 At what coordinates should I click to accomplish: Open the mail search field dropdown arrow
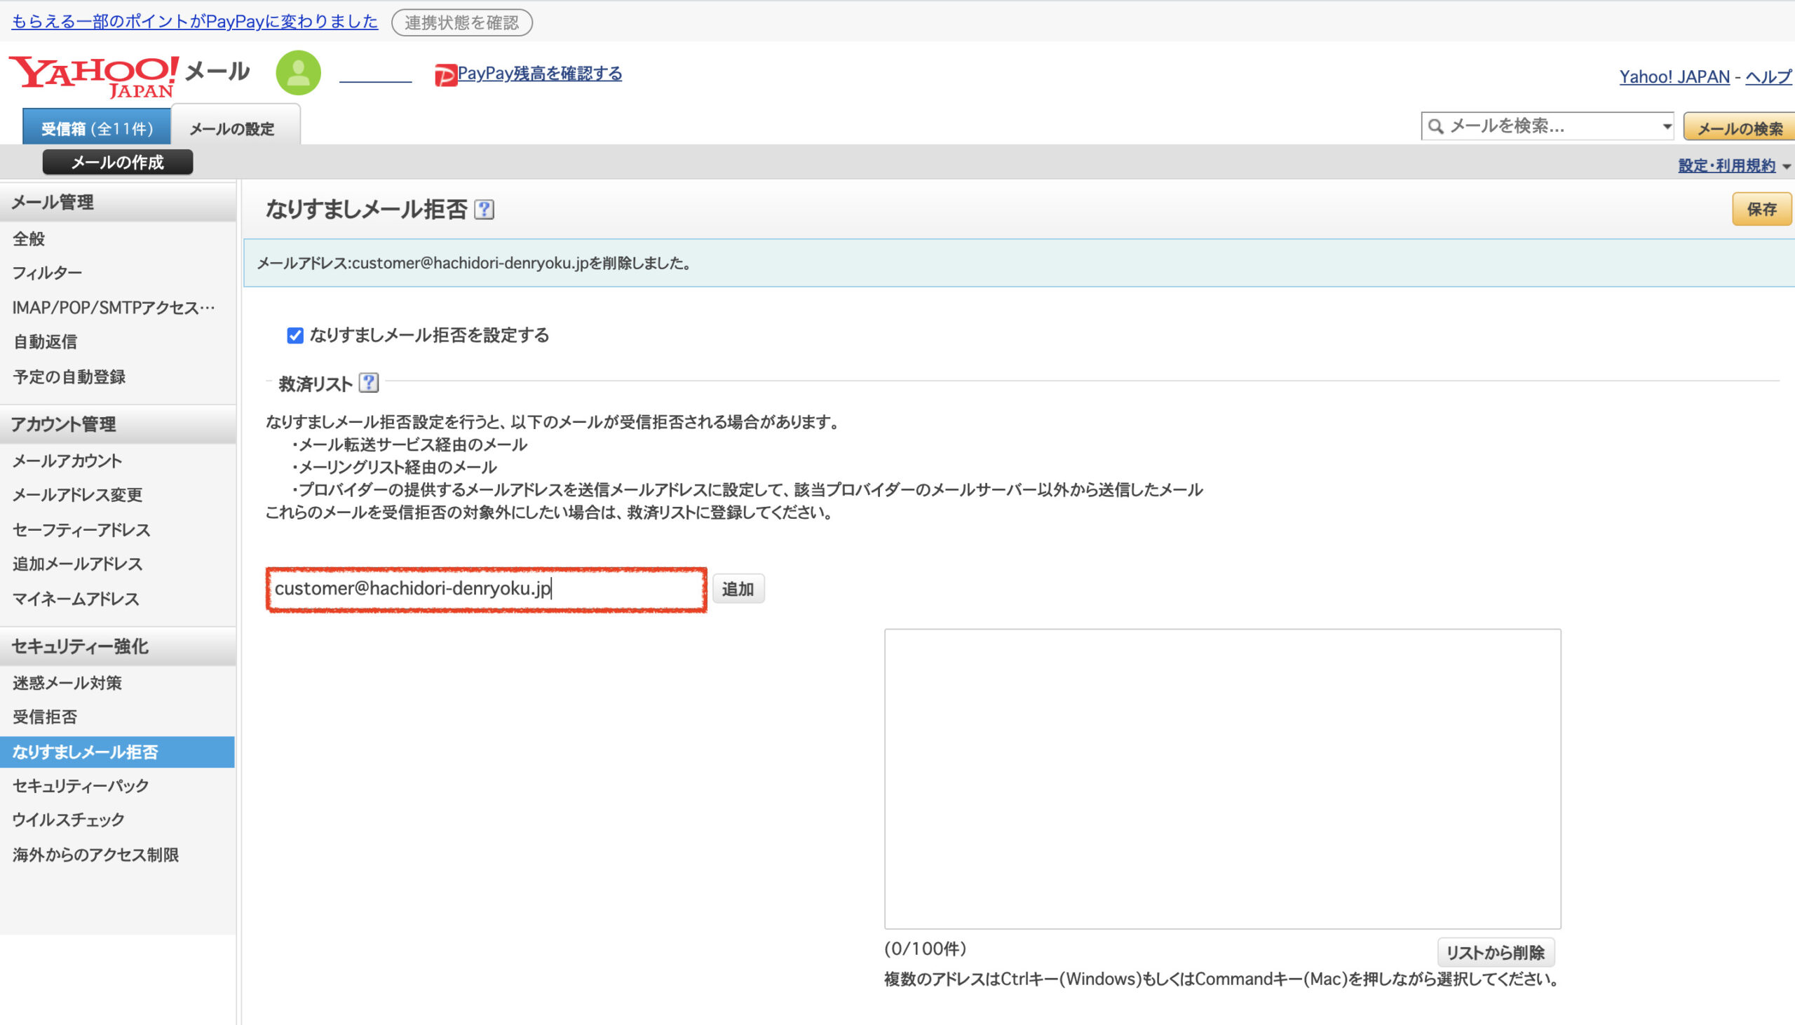(1666, 127)
